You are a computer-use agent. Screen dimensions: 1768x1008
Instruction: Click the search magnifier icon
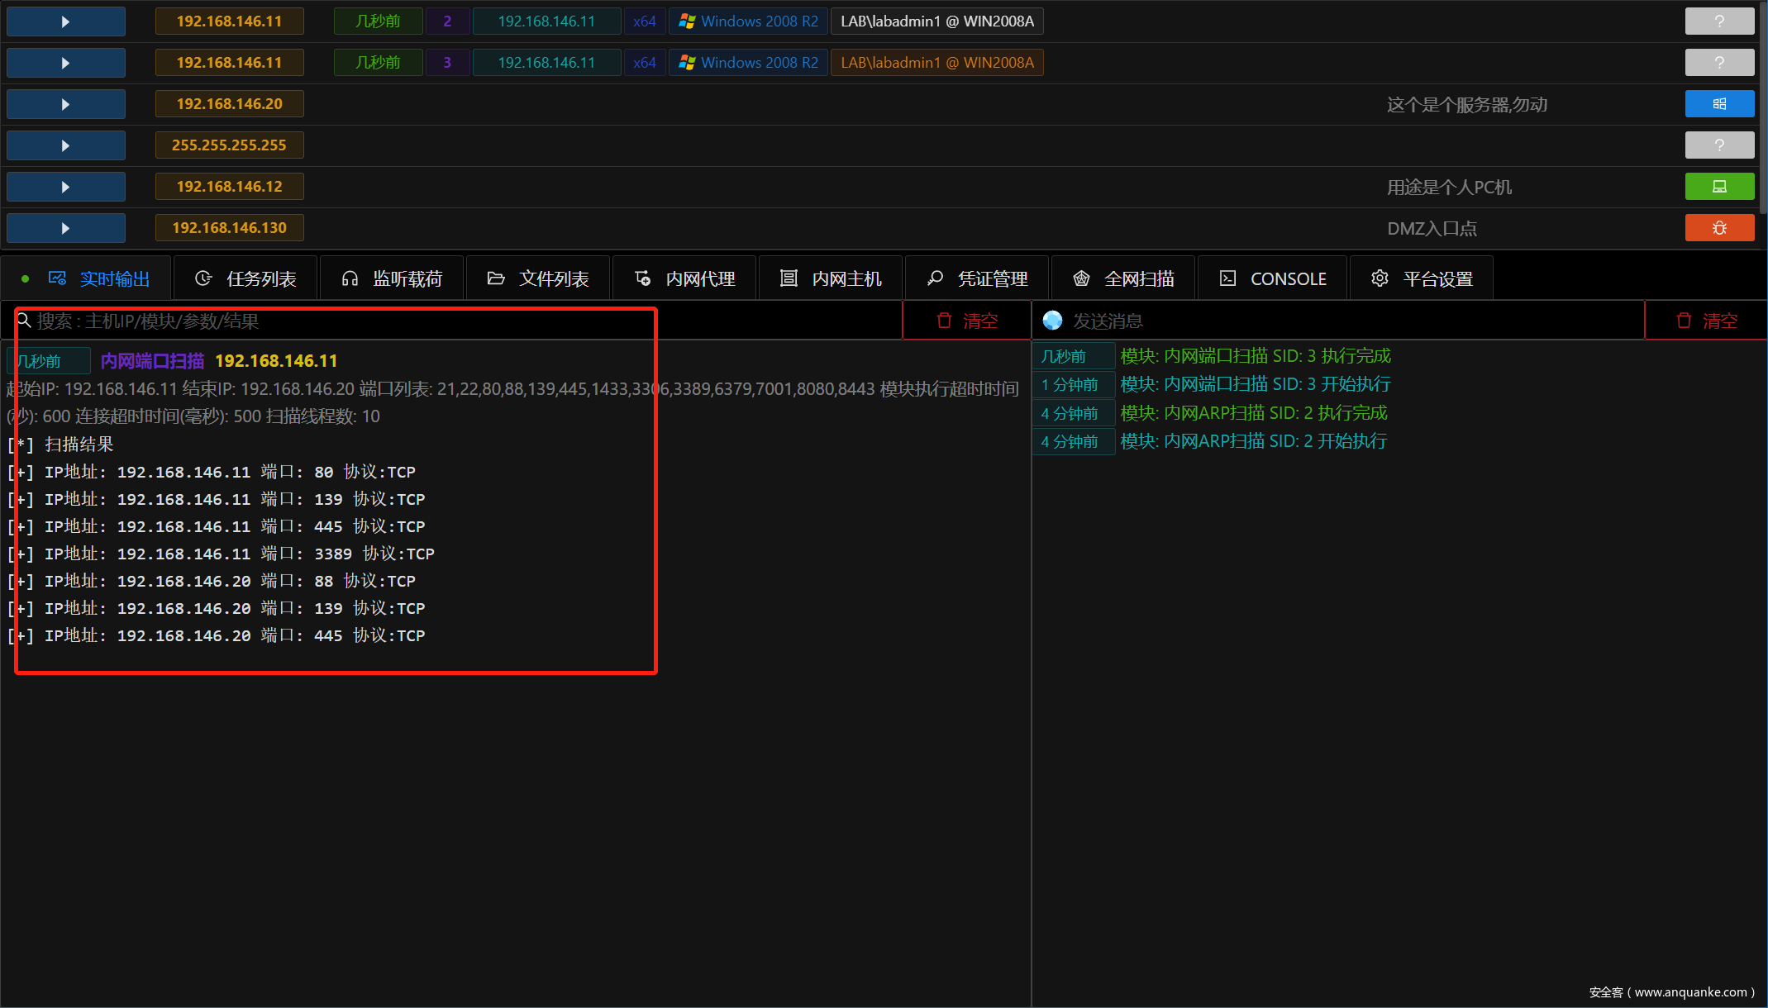pyautogui.click(x=24, y=321)
